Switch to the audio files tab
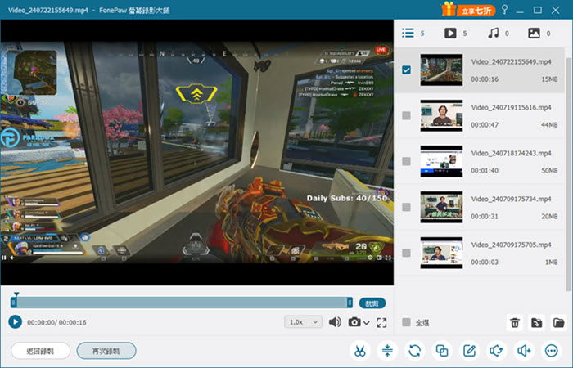The height and width of the screenshot is (368, 573). pyautogui.click(x=499, y=34)
